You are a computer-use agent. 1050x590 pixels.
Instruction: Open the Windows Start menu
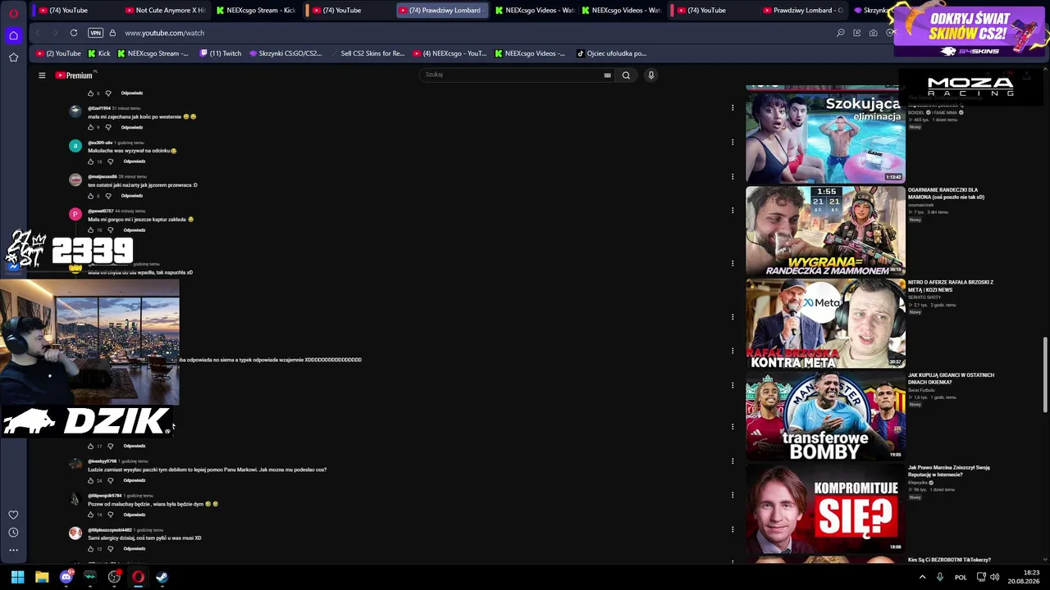[17, 577]
